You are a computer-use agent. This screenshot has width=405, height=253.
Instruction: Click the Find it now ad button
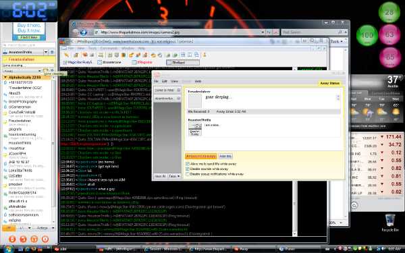[29, 37]
